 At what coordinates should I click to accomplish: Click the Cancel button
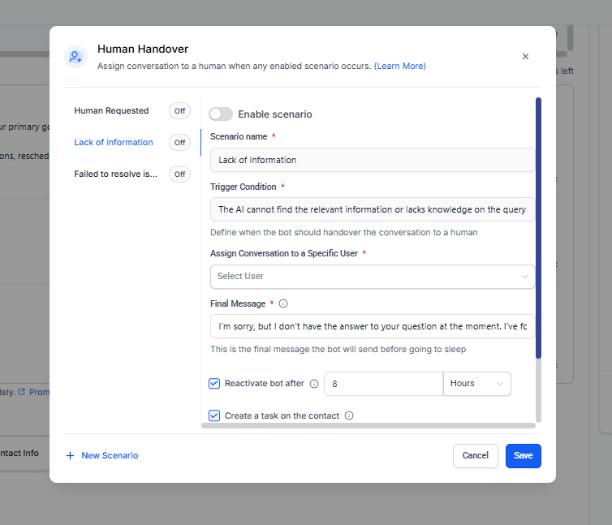pos(475,455)
